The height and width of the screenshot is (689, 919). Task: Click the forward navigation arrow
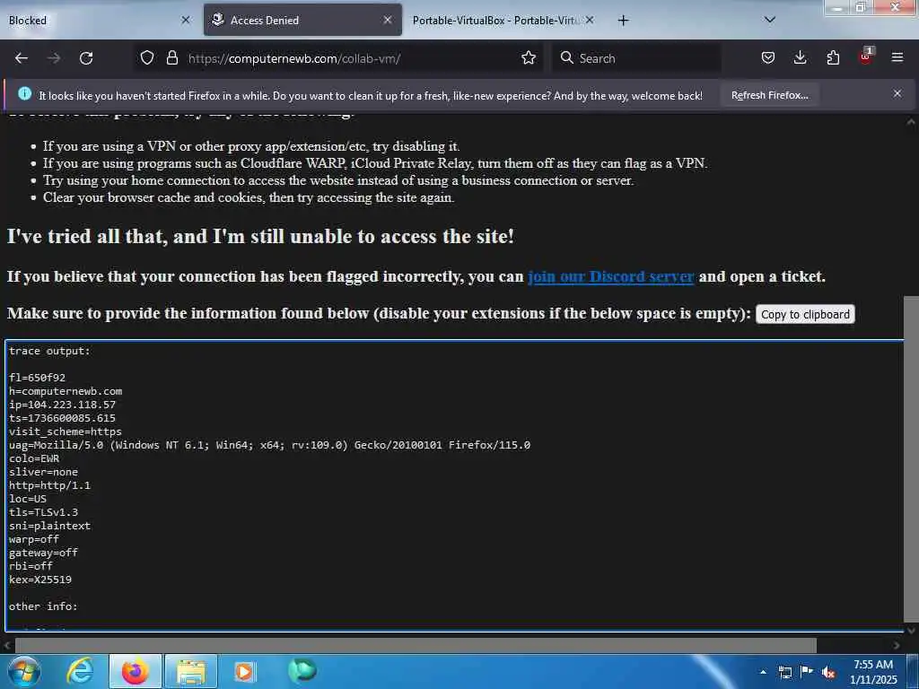tap(54, 58)
